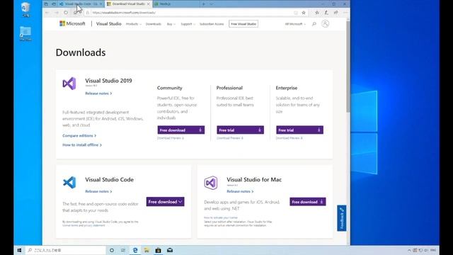
Task: Click Download Preview under Community
Action: [171, 138]
